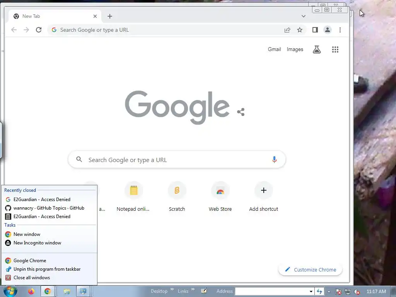Open the Gmail link
Screen dimensions: 396x297
tap(274, 49)
